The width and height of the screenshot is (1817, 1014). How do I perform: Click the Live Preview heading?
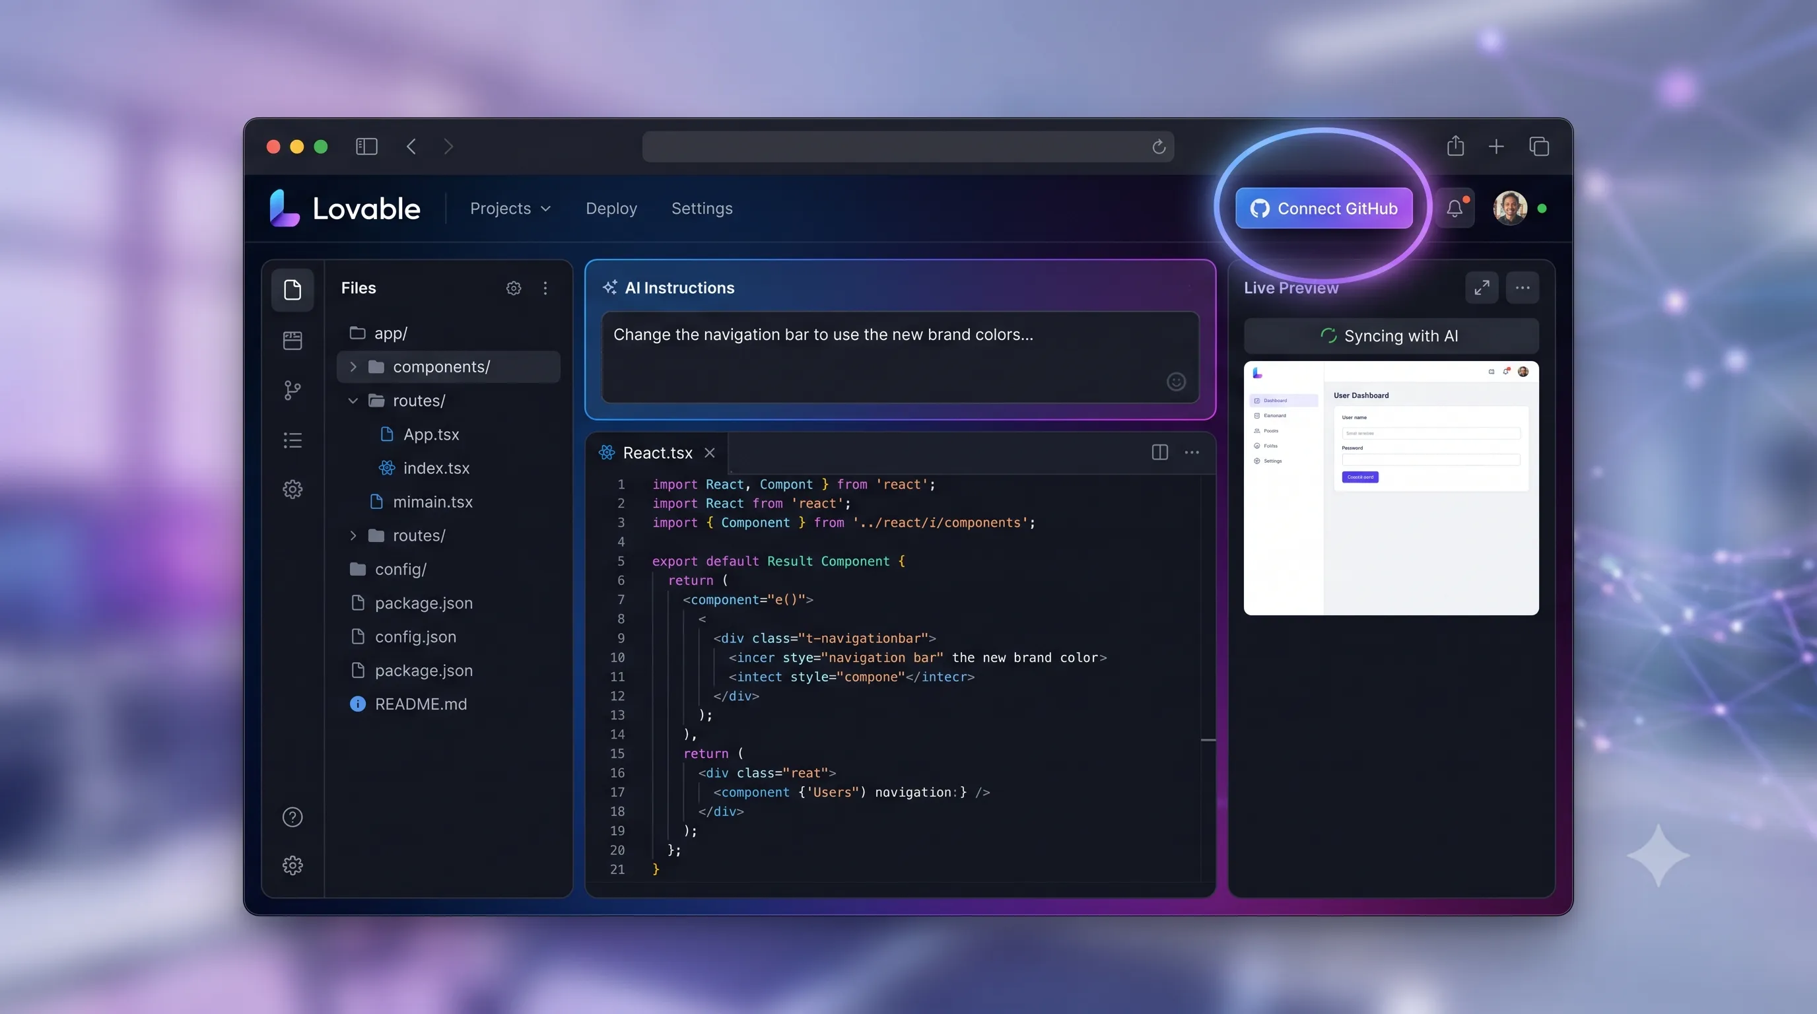click(x=1290, y=288)
